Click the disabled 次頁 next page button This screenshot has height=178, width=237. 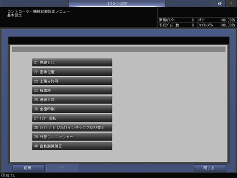coord(62,168)
